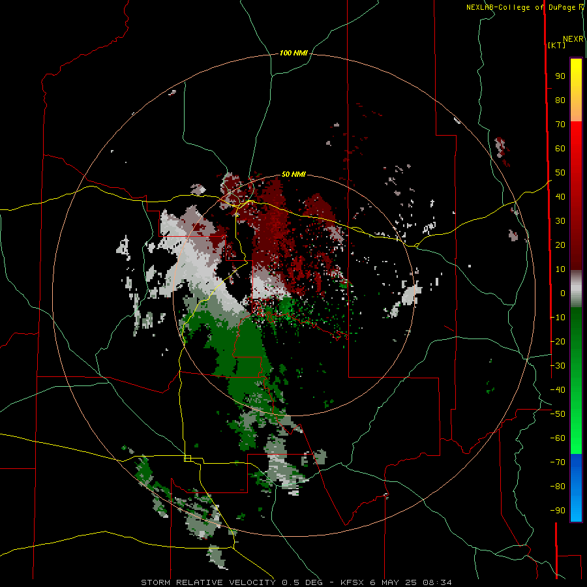Click the "[KT]" units label
Viewport: 587px width, 587px height.
click(557, 45)
